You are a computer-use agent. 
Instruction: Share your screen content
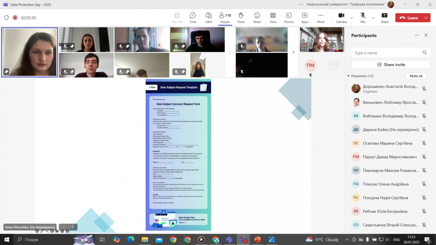click(x=384, y=18)
